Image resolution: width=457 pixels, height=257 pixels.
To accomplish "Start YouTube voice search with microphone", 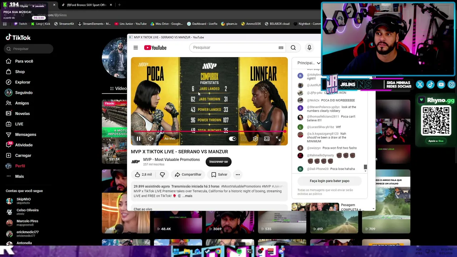I will click(x=309, y=47).
